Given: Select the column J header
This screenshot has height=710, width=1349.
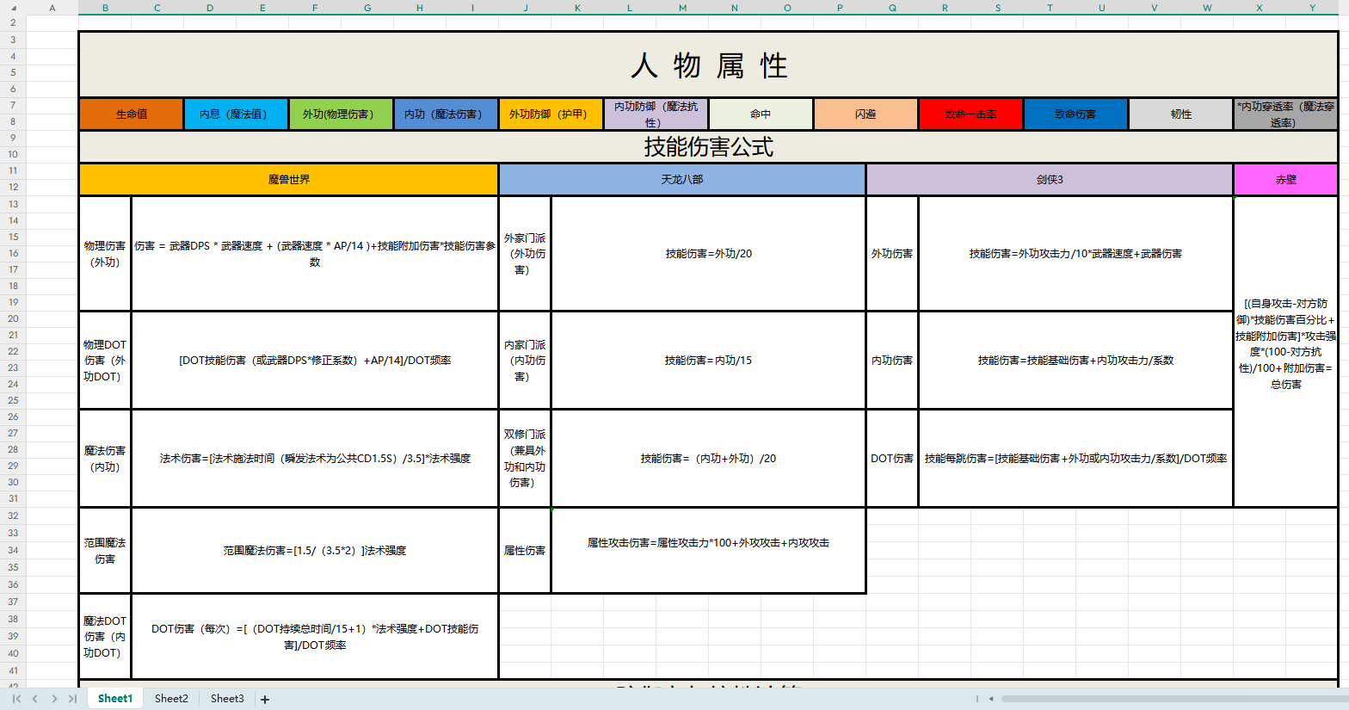Looking at the screenshot, I should tap(525, 8).
